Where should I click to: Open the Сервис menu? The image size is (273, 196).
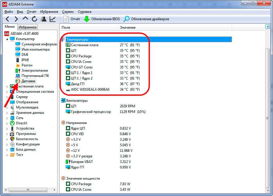[68, 12]
